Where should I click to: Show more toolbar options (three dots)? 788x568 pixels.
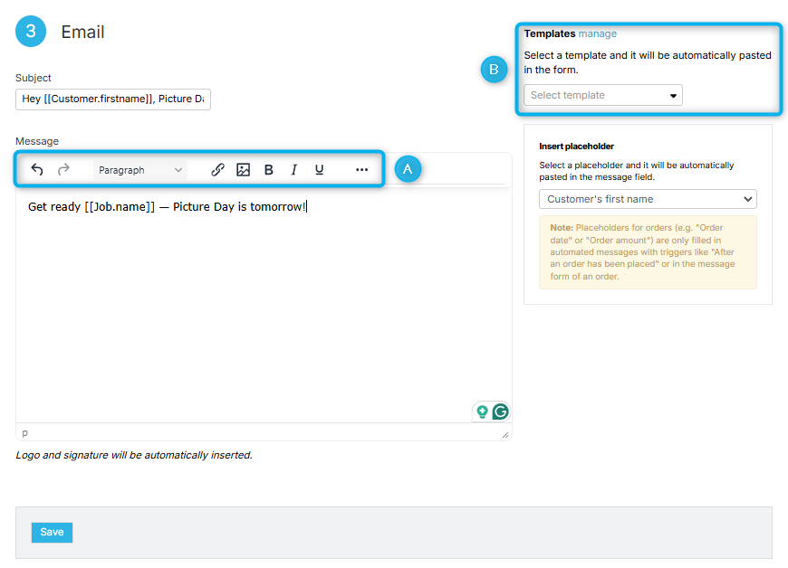361,170
